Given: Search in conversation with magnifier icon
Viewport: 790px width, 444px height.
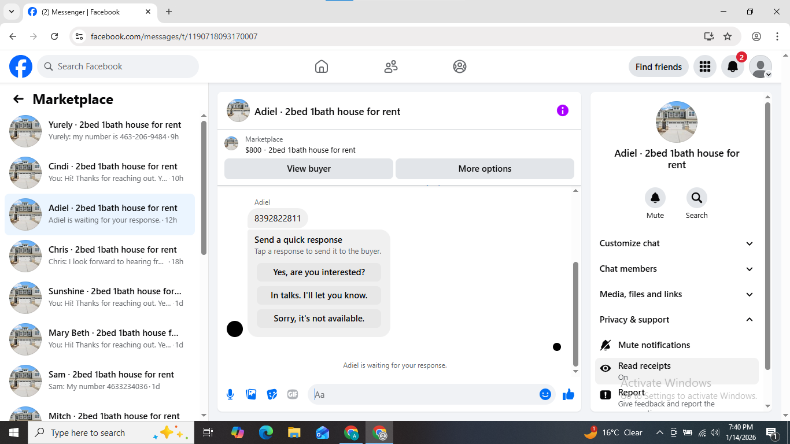Looking at the screenshot, I should click(x=697, y=198).
